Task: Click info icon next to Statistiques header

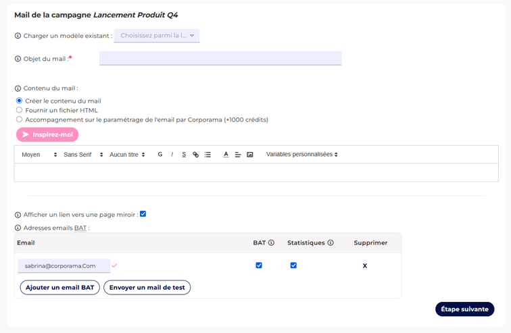Action: (331, 242)
